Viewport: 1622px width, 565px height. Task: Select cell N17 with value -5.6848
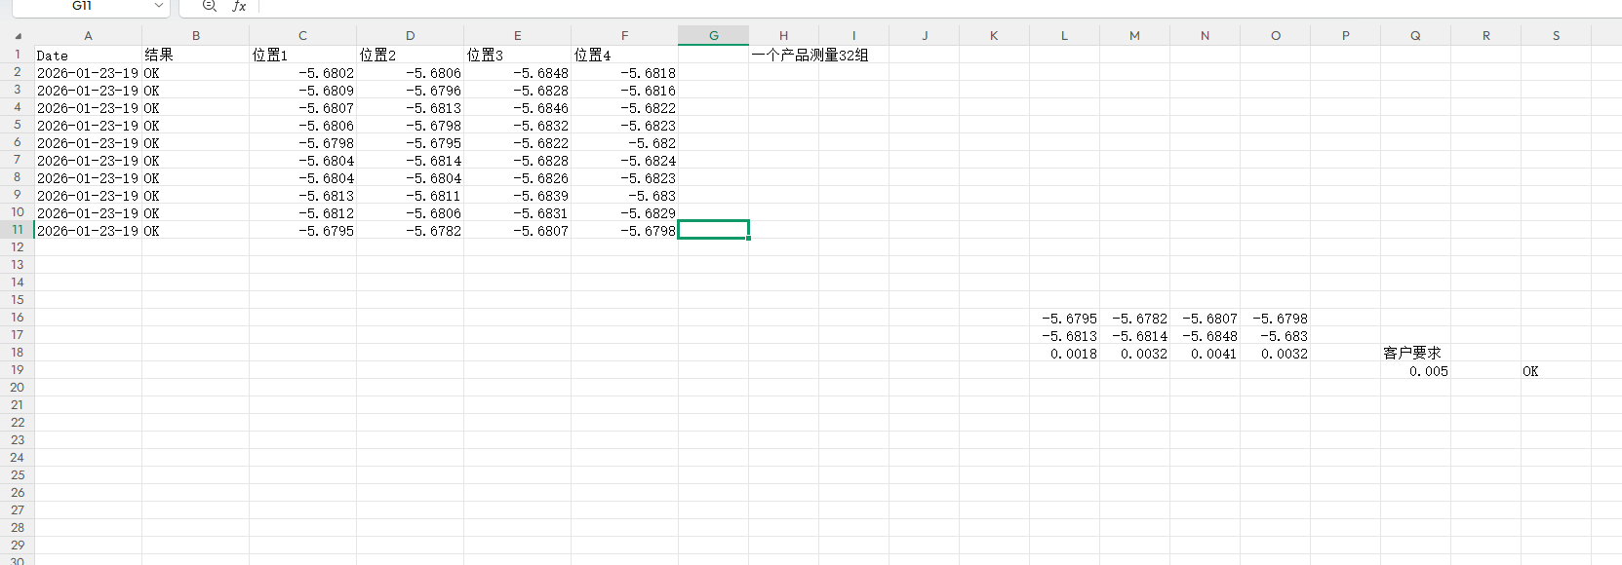point(1205,336)
